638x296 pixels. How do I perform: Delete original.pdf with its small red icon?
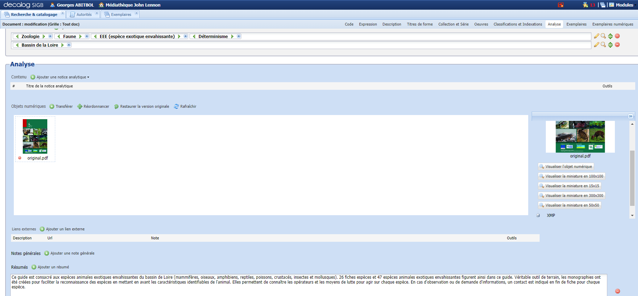tap(20, 158)
